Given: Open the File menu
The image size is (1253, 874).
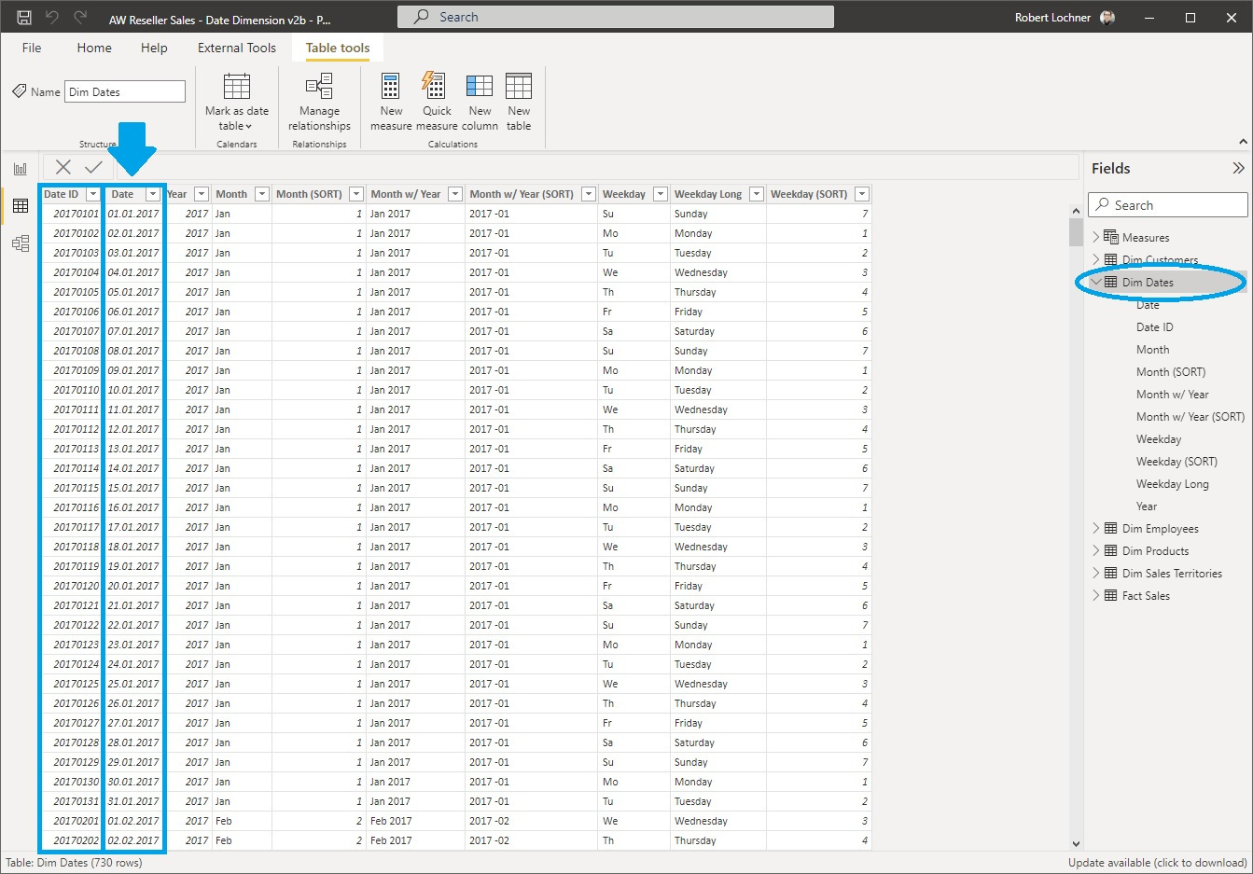Looking at the screenshot, I should [31, 48].
